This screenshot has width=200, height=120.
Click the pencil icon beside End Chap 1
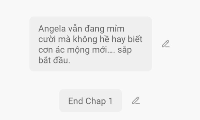136,100
